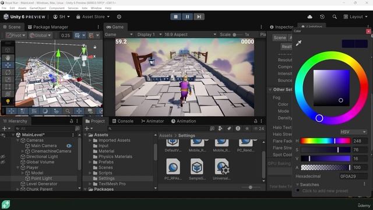The height and width of the screenshot is (210, 373).
Task: Click the Project log errors icon
Action: tap(238, 128)
